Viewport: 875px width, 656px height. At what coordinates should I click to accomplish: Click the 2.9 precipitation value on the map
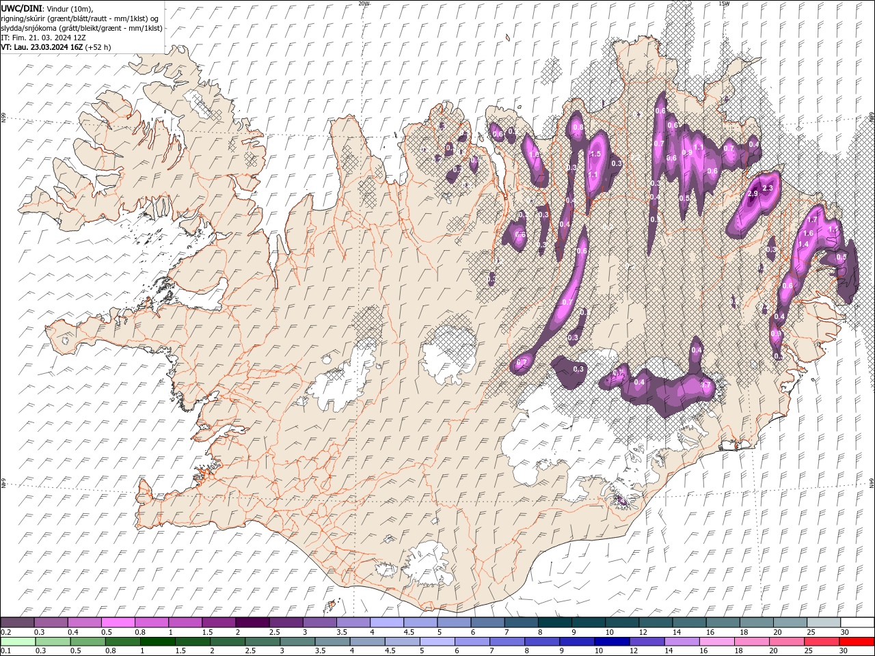click(753, 194)
